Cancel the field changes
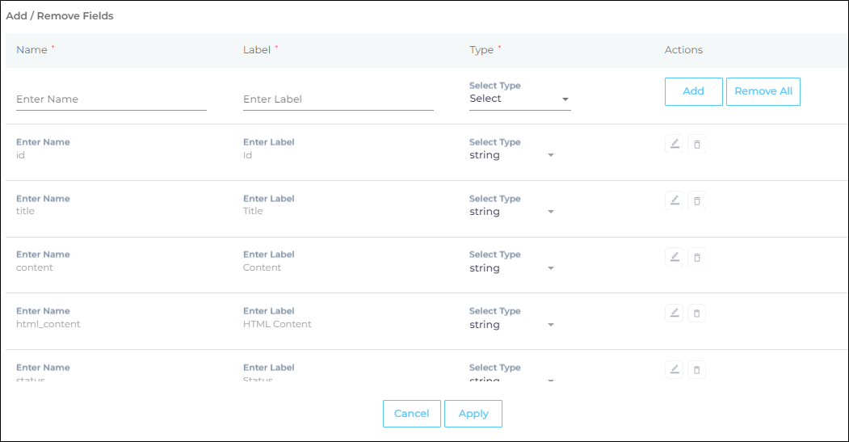849x442 pixels. [x=411, y=414]
